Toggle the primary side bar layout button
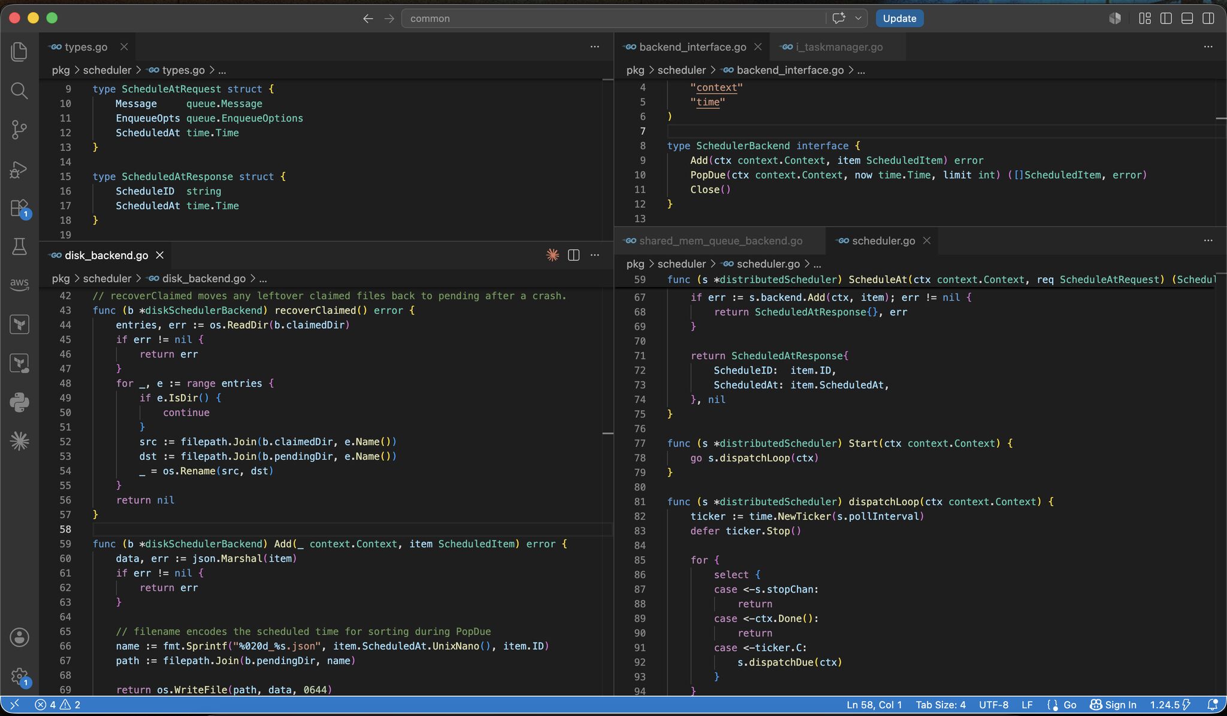The height and width of the screenshot is (716, 1227). click(x=1166, y=19)
